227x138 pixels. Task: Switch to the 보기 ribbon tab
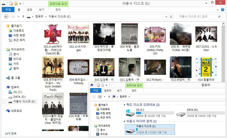tap(41, 10)
